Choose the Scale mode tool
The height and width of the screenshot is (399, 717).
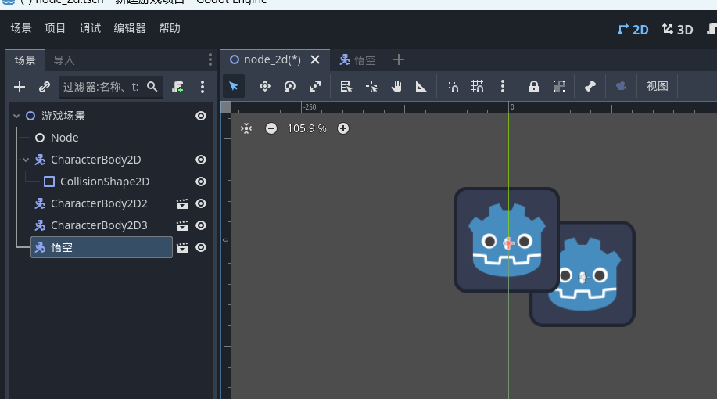coord(315,86)
